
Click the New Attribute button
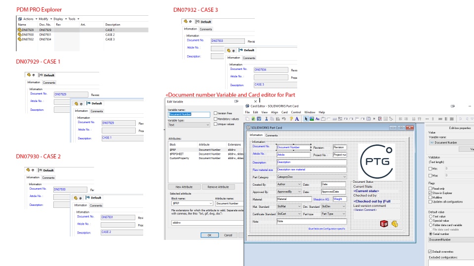[x=184, y=187]
